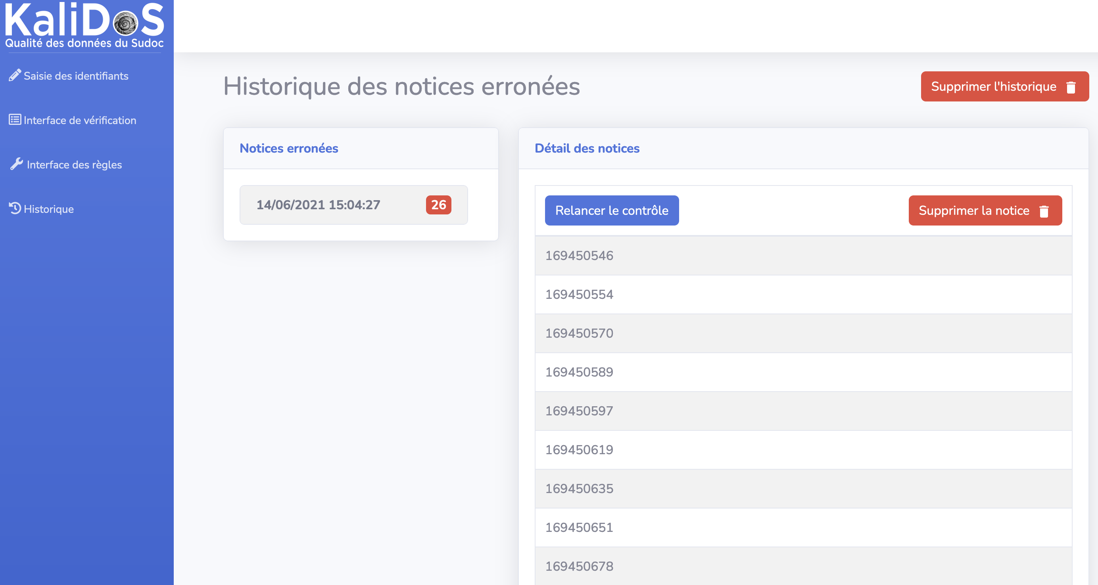
Task: Click notice 169450678 at the bottom
Action: point(579,566)
